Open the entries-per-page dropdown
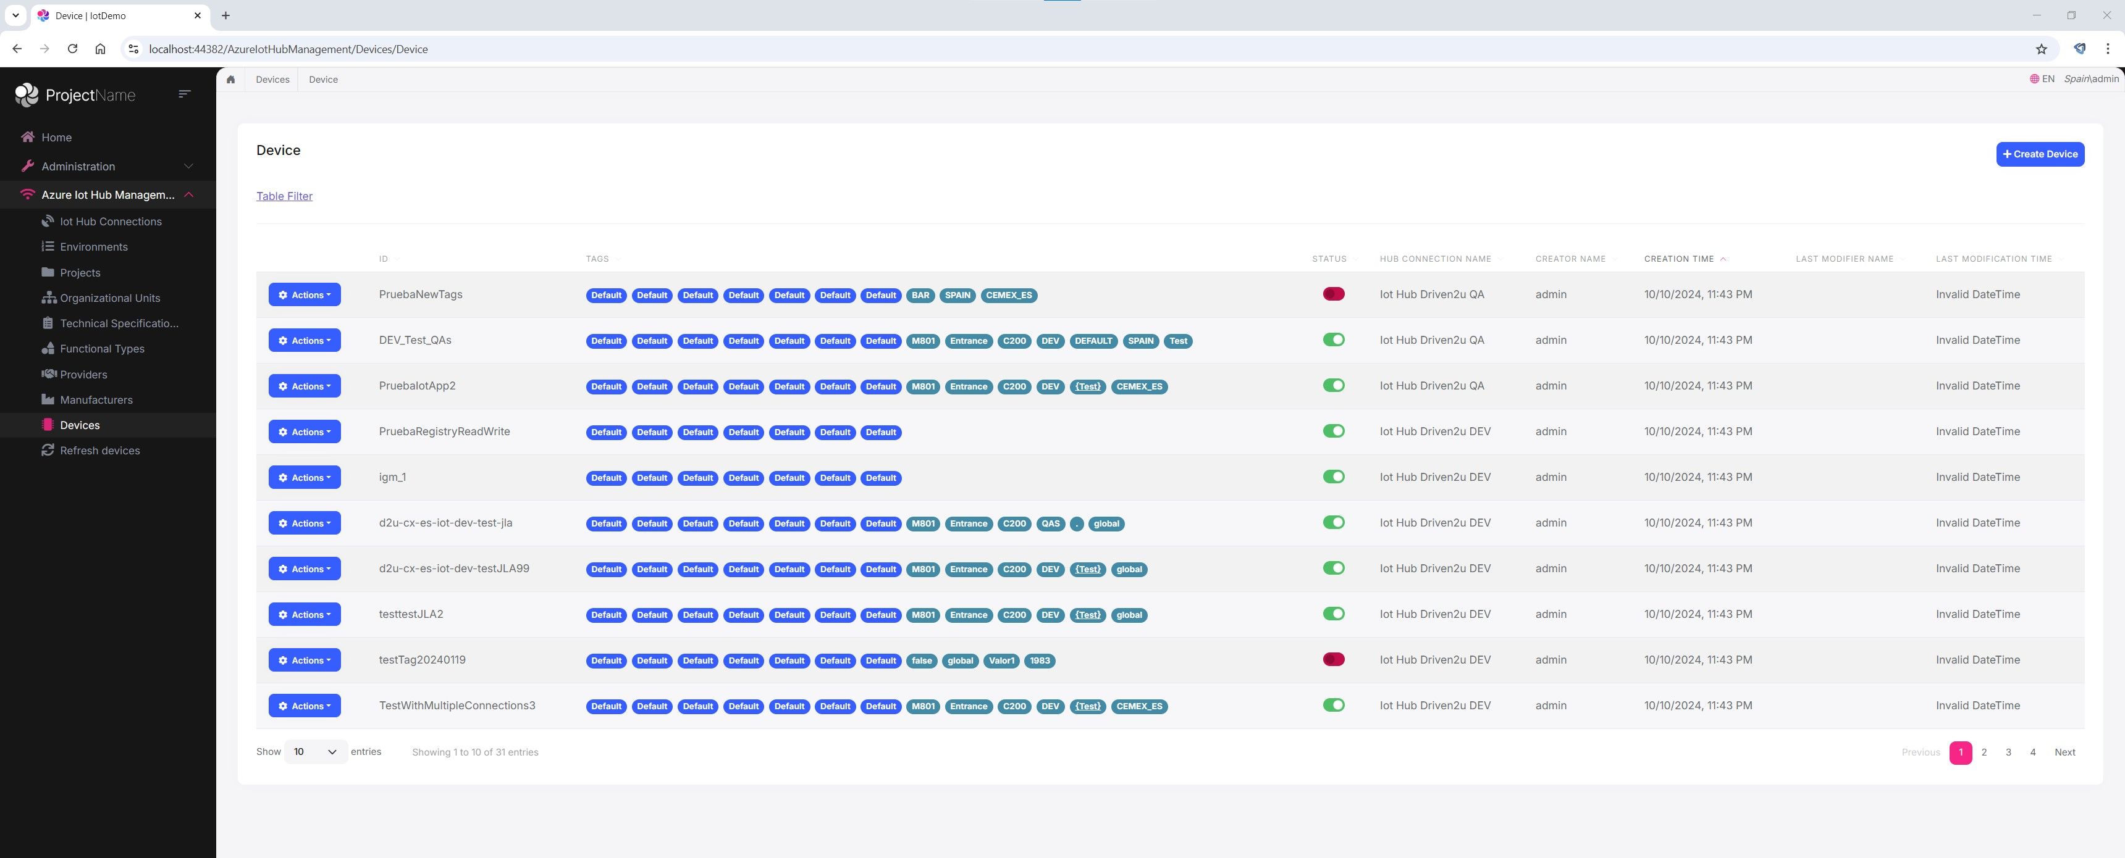Image resolution: width=2125 pixels, height=858 pixels. (315, 752)
